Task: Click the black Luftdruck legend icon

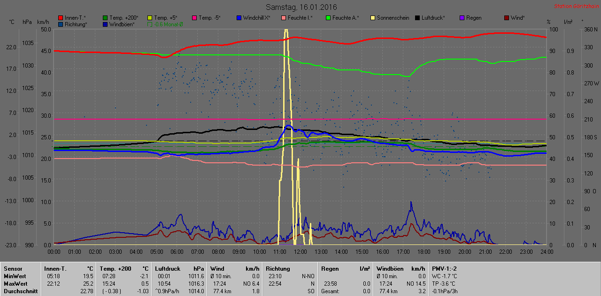Action: [417, 18]
